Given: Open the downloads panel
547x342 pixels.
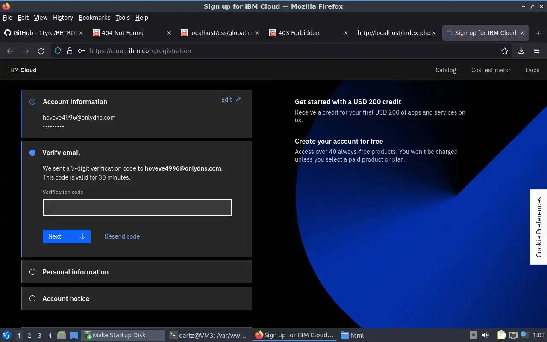Looking at the screenshot, I should click(x=521, y=51).
